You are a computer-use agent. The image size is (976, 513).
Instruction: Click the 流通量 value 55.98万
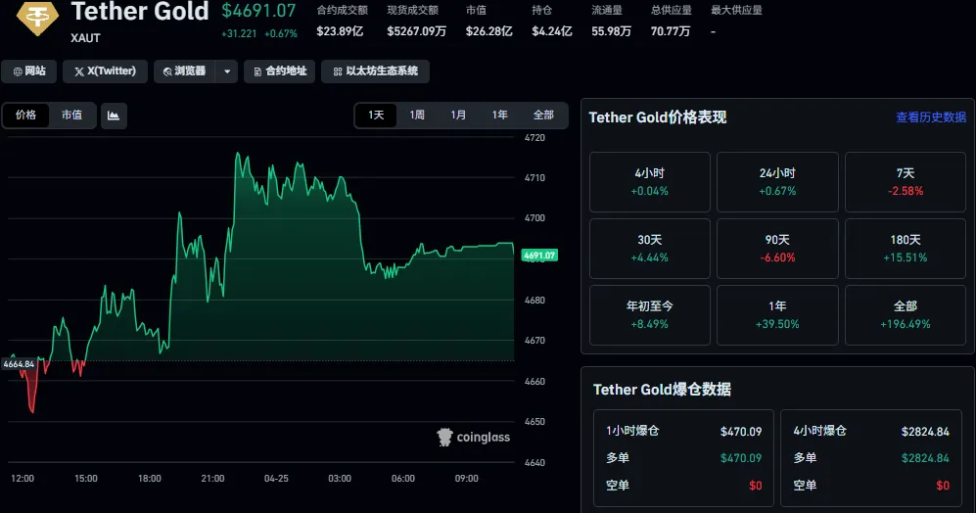pyautogui.click(x=611, y=31)
